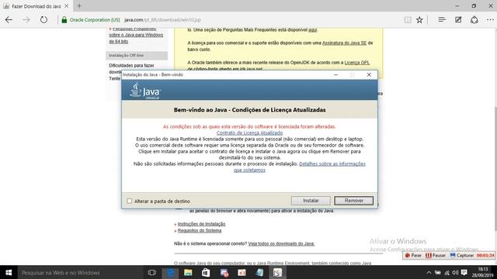The image size is (497, 279).
Task: Open the Edge share icon
Action: tap(474, 20)
